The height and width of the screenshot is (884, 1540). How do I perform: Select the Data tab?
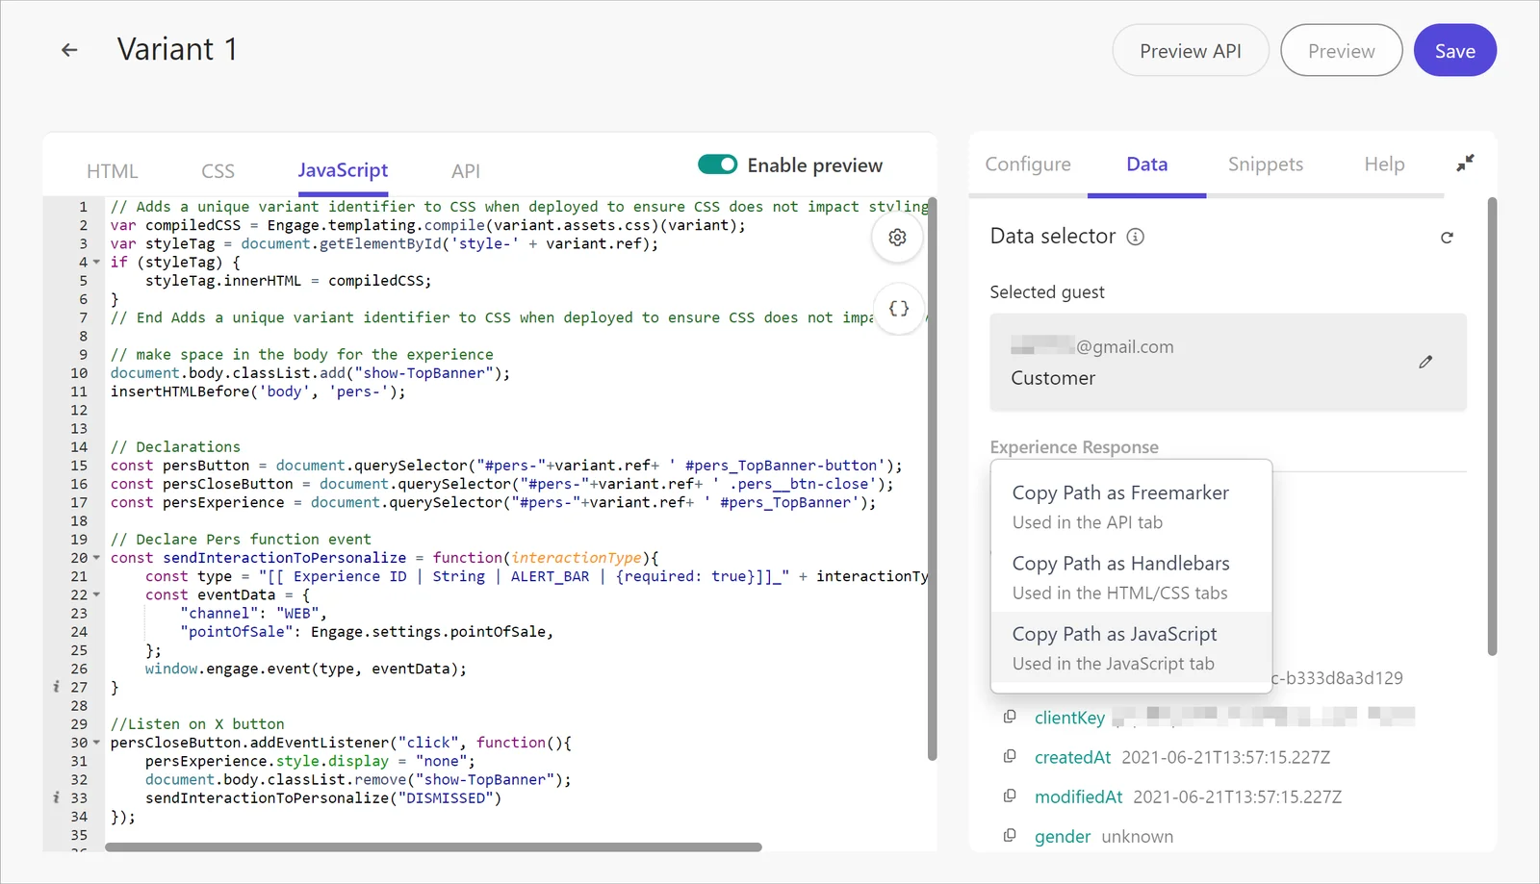[1147, 164]
